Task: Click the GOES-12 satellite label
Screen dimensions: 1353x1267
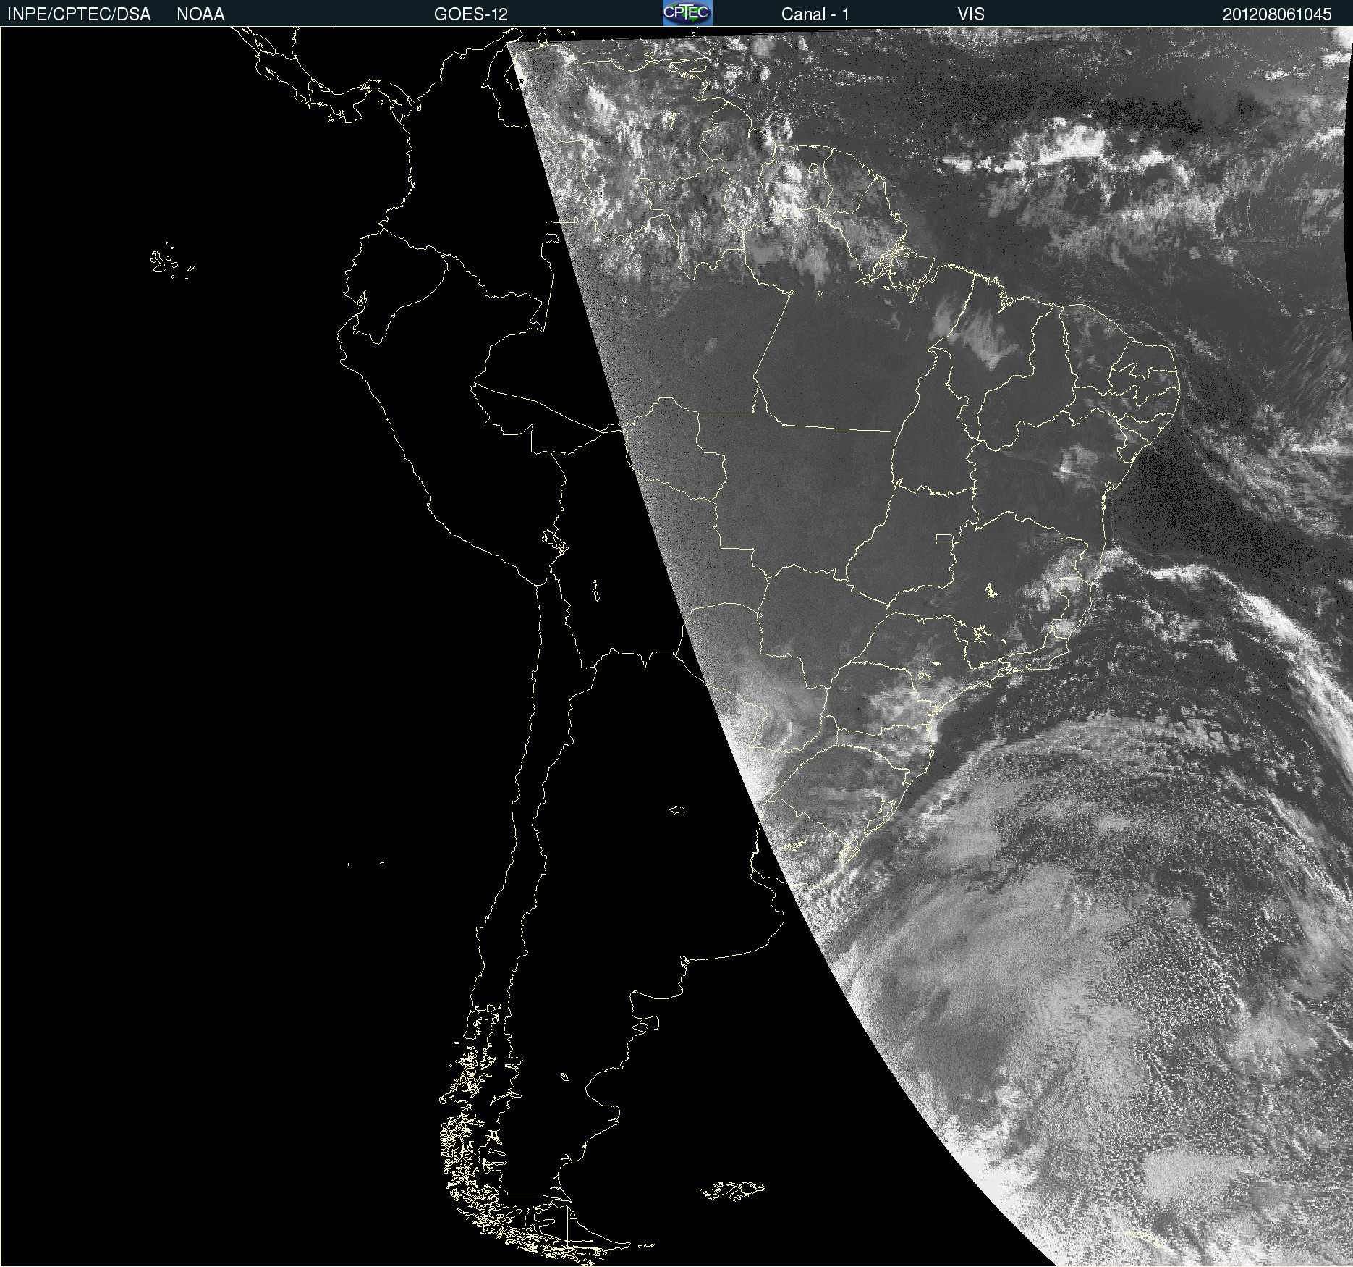Action: tap(471, 14)
